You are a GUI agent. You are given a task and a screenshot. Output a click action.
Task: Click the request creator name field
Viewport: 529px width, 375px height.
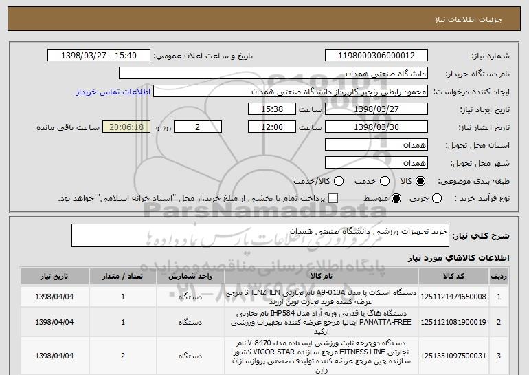click(x=291, y=92)
